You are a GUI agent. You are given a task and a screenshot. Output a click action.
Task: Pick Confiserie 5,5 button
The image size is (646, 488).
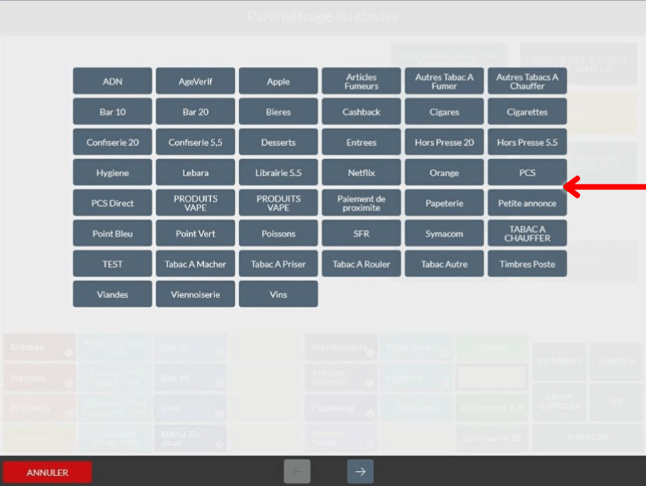(195, 142)
